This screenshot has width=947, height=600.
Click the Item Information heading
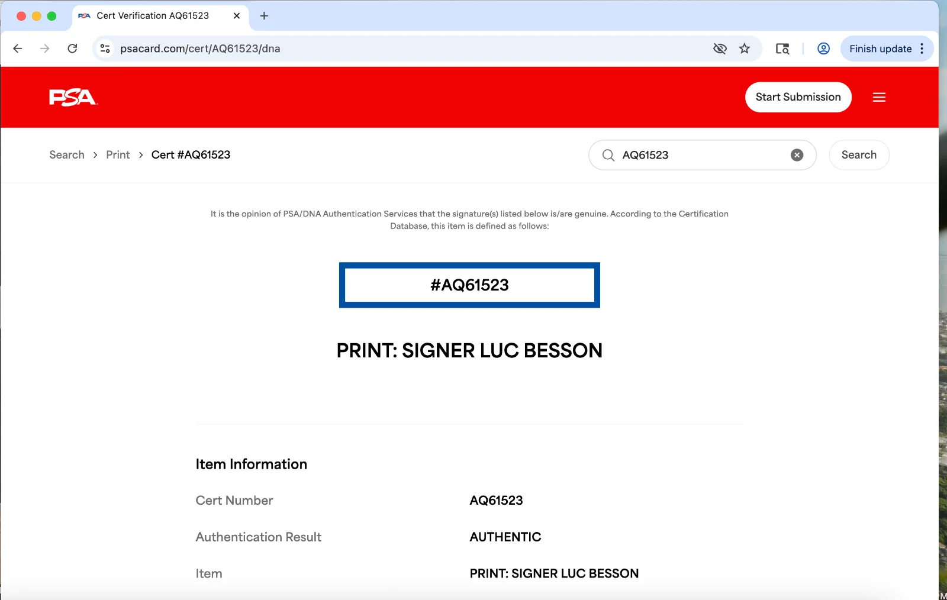252,464
